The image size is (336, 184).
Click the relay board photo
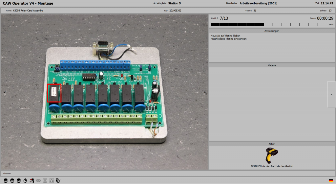tap(105, 92)
